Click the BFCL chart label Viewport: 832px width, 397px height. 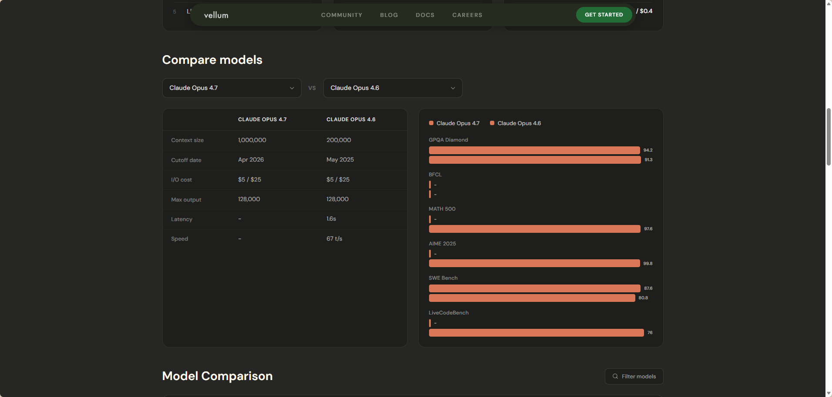click(435, 175)
